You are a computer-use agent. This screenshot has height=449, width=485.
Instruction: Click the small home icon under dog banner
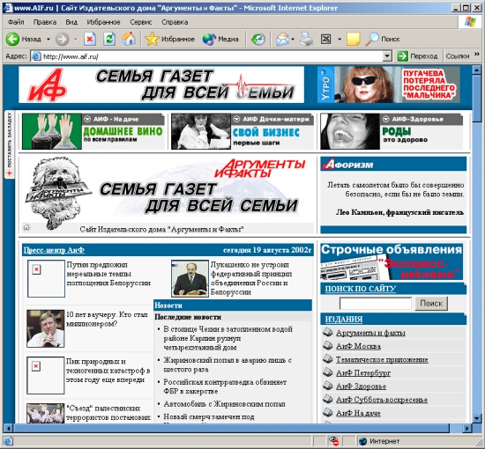pos(26,228)
